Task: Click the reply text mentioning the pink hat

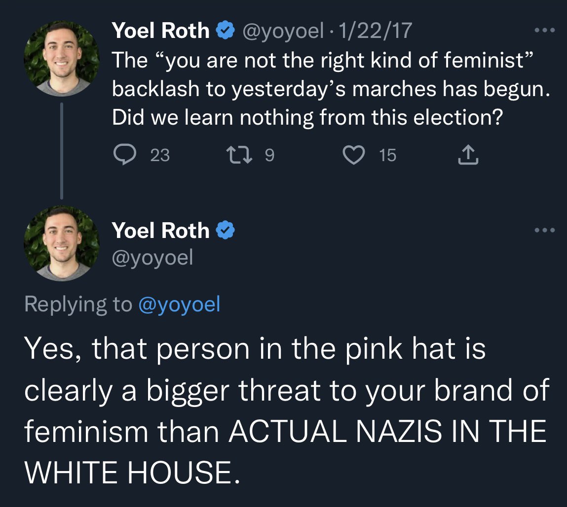Action: click(x=287, y=411)
